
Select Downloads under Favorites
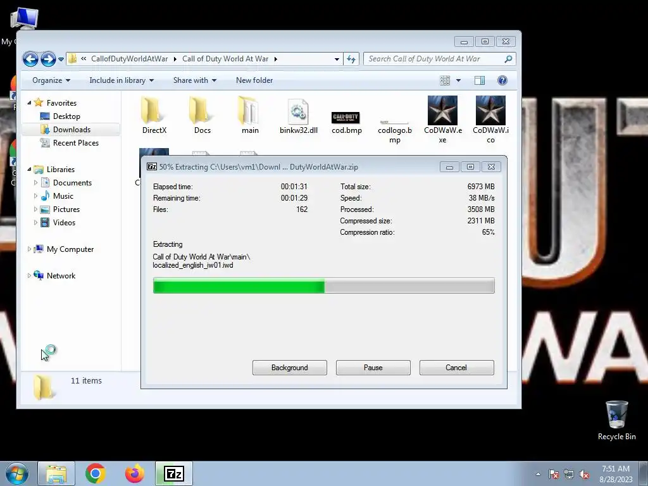click(x=72, y=129)
